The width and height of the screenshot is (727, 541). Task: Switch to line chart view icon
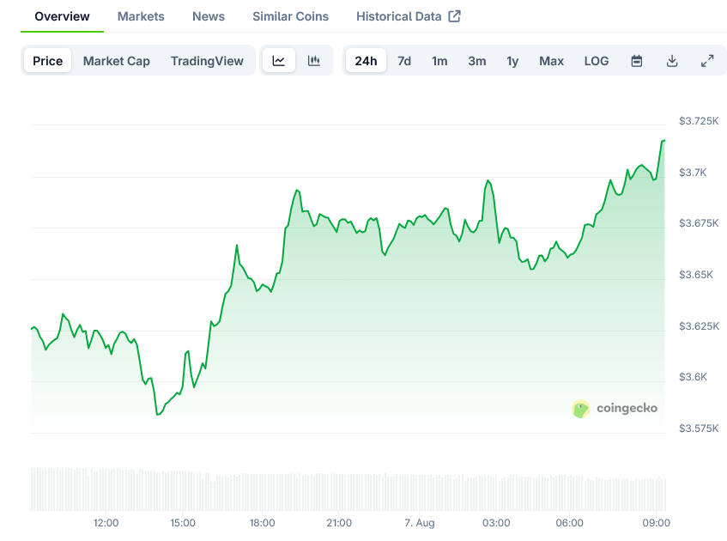coord(279,61)
